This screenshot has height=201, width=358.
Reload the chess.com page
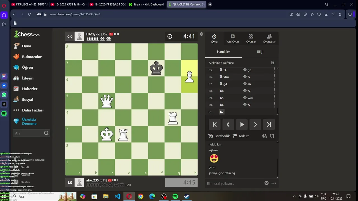click(30, 14)
